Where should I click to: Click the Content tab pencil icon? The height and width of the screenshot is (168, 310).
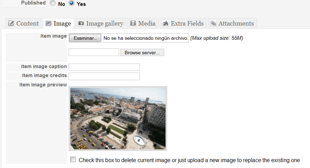coord(11,23)
